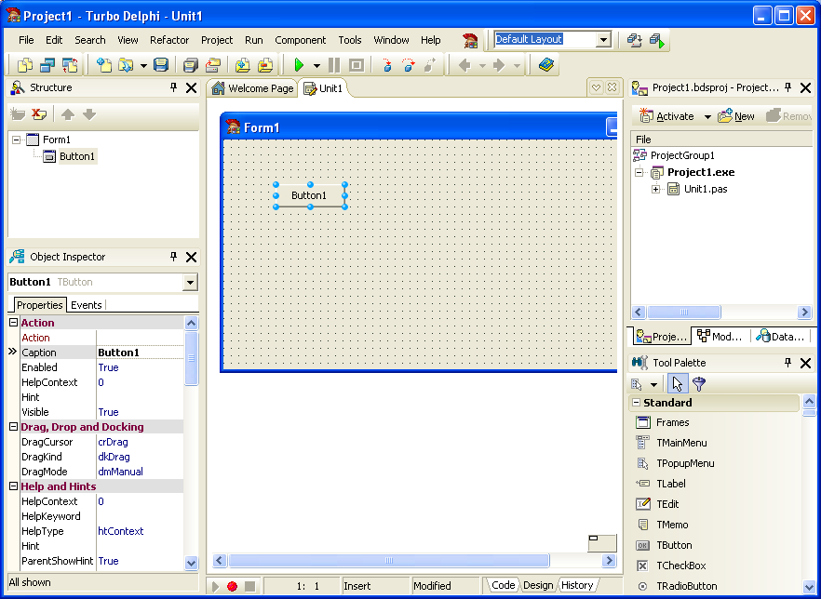Click the View Unit toolbar icon

point(25,65)
